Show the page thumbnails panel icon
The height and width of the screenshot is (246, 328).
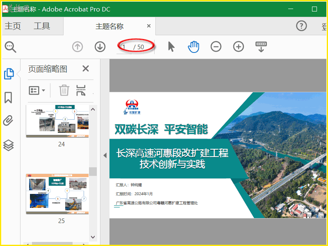coord(9,74)
